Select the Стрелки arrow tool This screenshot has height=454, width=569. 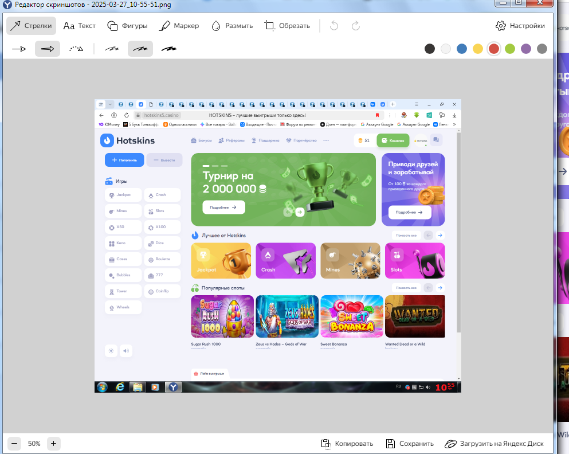(x=31, y=26)
